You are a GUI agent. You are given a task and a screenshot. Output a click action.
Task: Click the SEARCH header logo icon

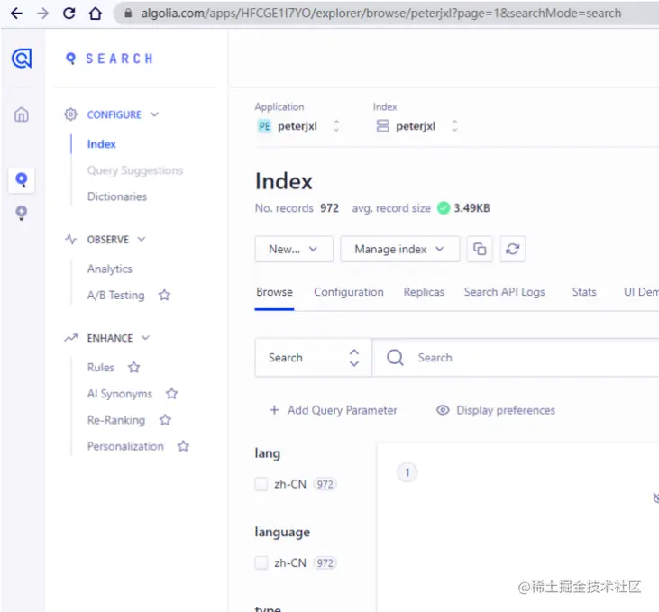pos(70,58)
